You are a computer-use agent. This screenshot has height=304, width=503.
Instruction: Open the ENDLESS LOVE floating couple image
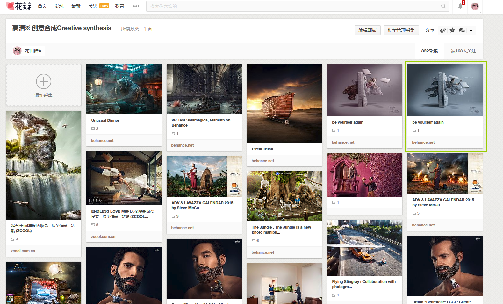coord(124,178)
